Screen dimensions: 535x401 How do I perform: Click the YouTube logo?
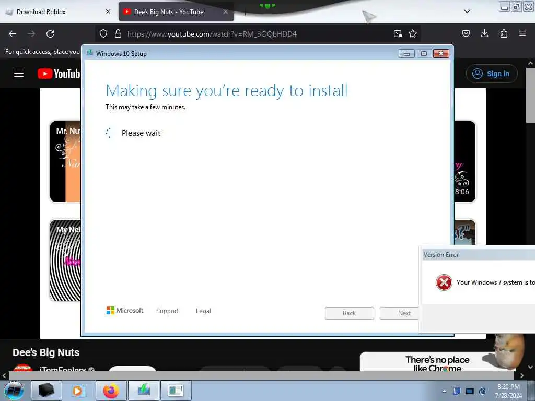tap(59, 74)
